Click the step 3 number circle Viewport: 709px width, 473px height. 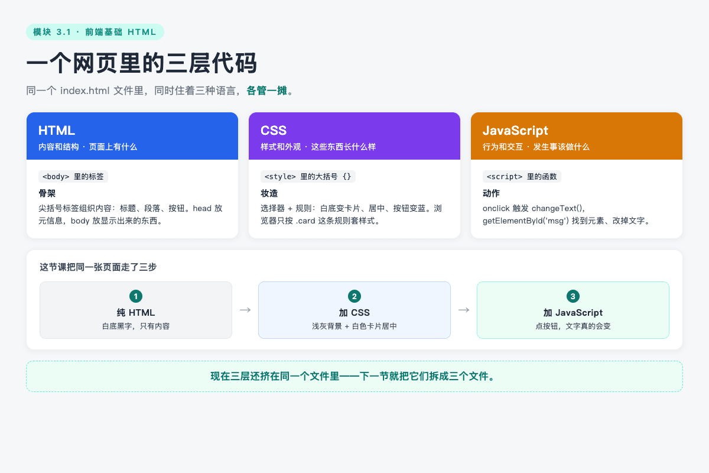(573, 296)
